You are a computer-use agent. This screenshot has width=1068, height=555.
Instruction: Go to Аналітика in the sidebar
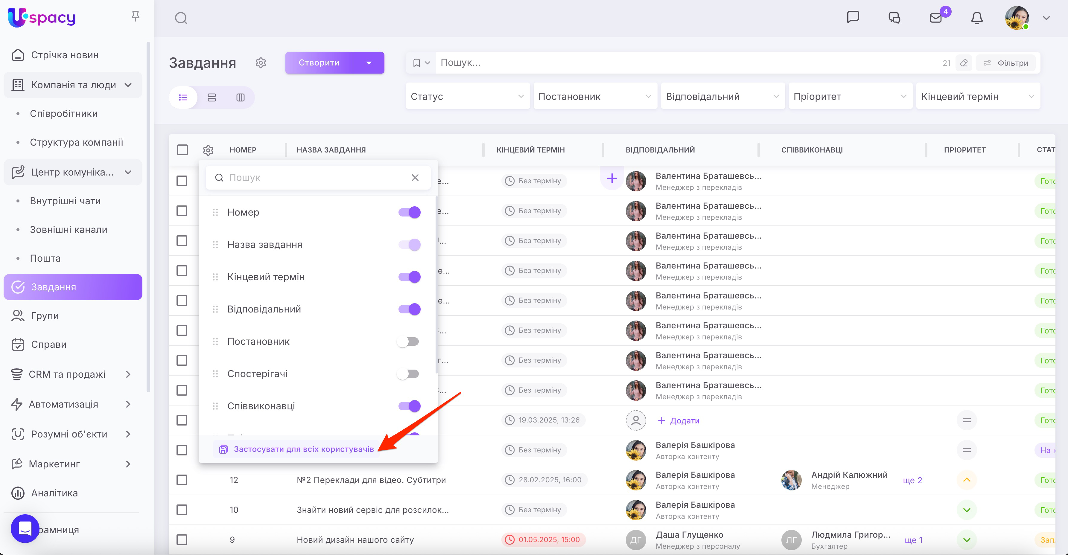tap(54, 493)
